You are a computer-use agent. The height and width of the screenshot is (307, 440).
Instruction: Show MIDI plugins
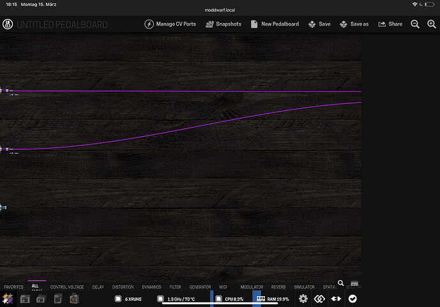(224, 287)
